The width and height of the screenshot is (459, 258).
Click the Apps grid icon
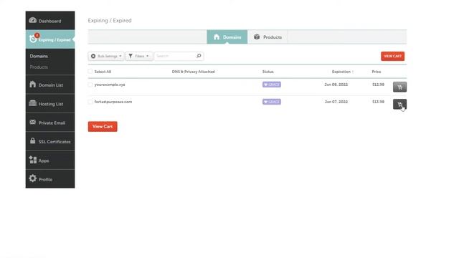click(33, 160)
